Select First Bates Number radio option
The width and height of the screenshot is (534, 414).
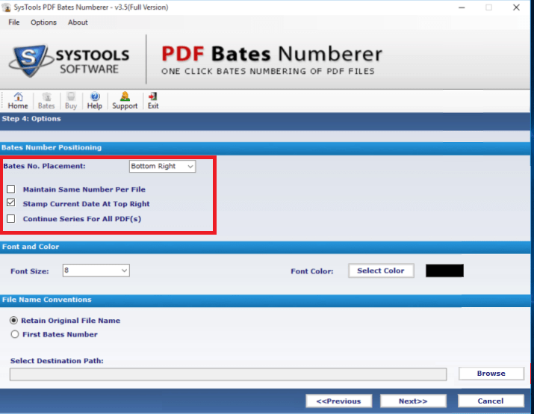[15, 334]
